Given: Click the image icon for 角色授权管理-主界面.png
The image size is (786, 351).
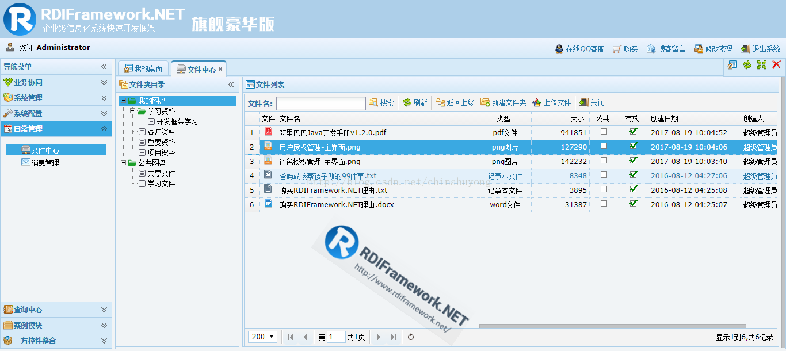Looking at the screenshot, I should click(268, 160).
